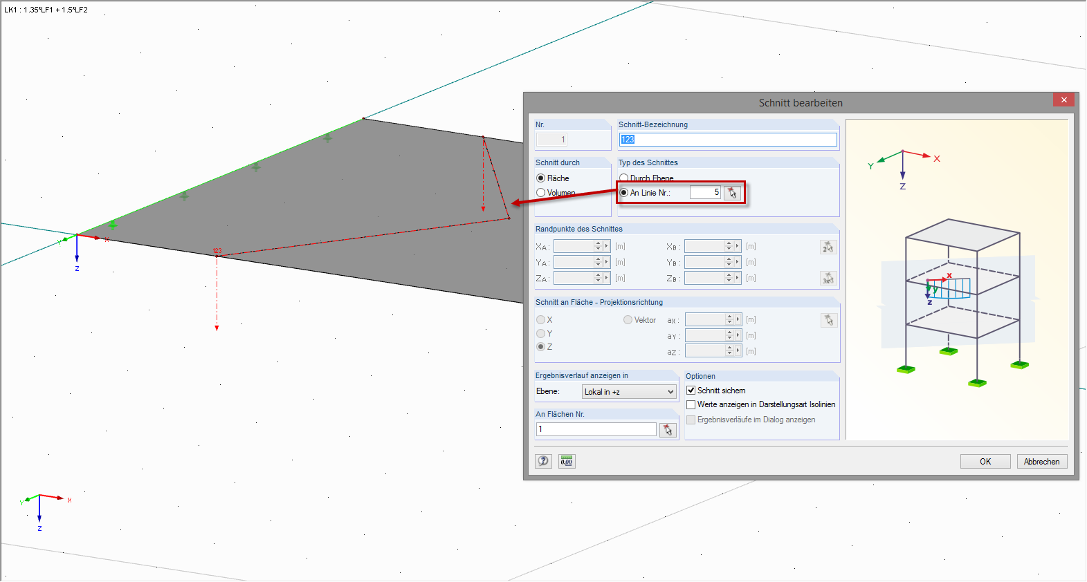Open the arrow menu beside the YA field

607,262
